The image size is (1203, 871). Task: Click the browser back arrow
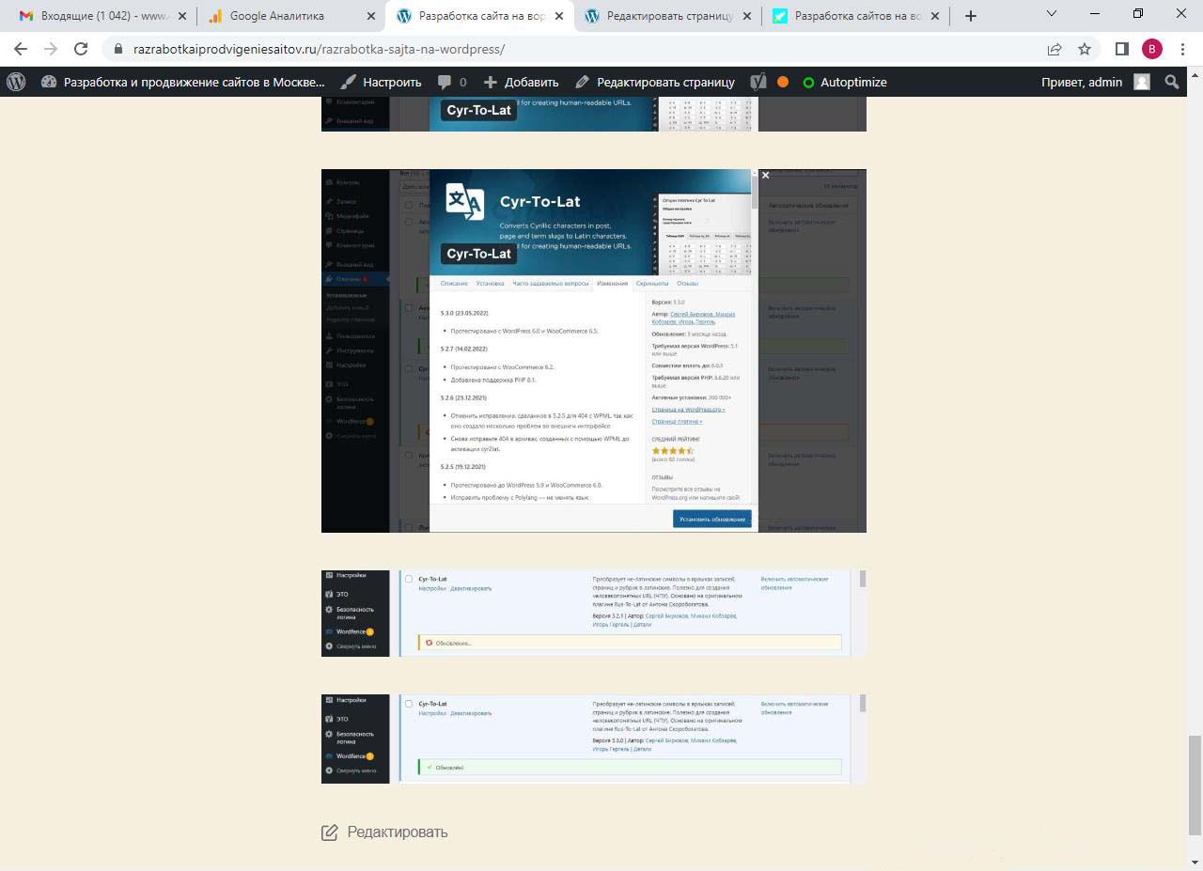pos(21,49)
